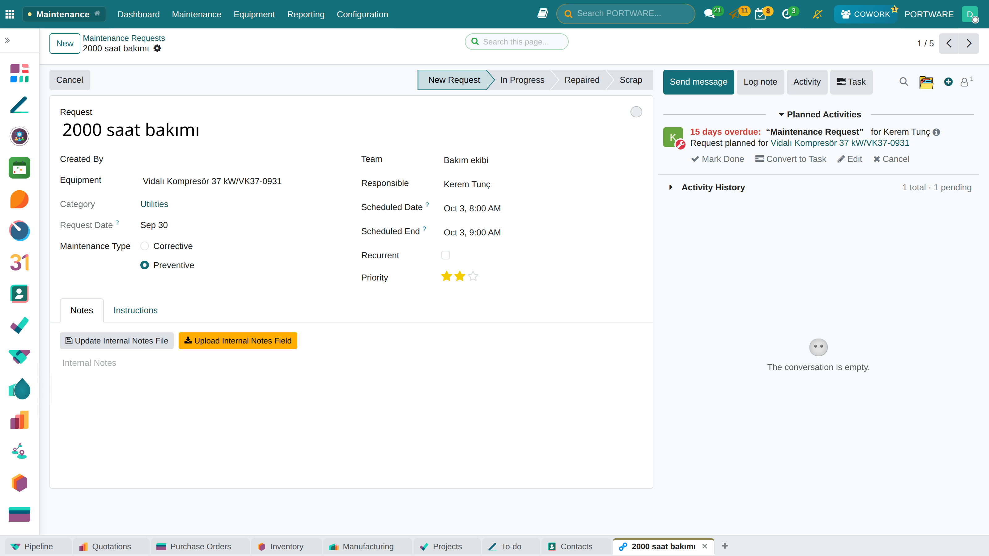
Task: Click Upload Internal Notes Field button
Action: (x=238, y=340)
